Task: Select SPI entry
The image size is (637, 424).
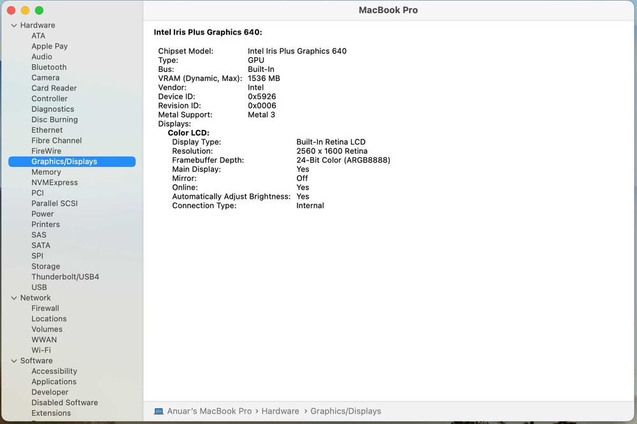Action: pyautogui.click(x=38, y=256)
